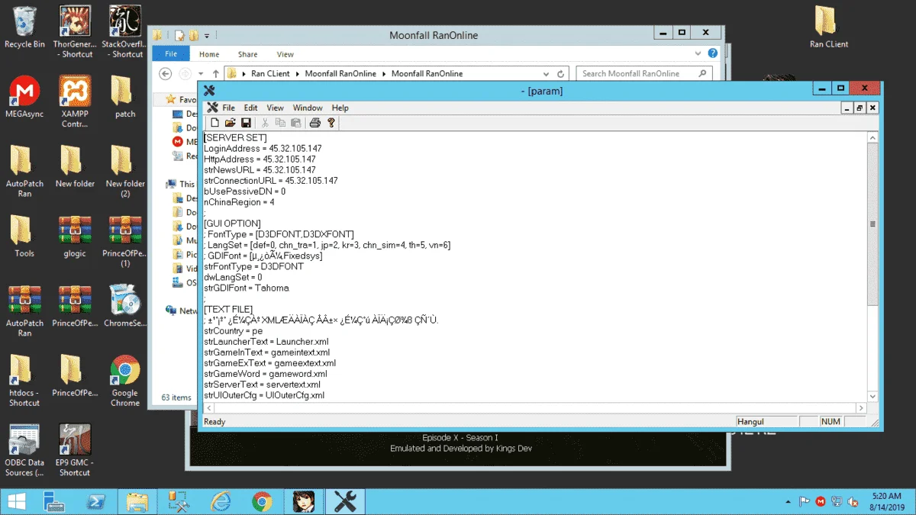Show hidden system tray icons arrow
Image resolution: width=916 pixels, height=515 pixels.
[788, 501]
